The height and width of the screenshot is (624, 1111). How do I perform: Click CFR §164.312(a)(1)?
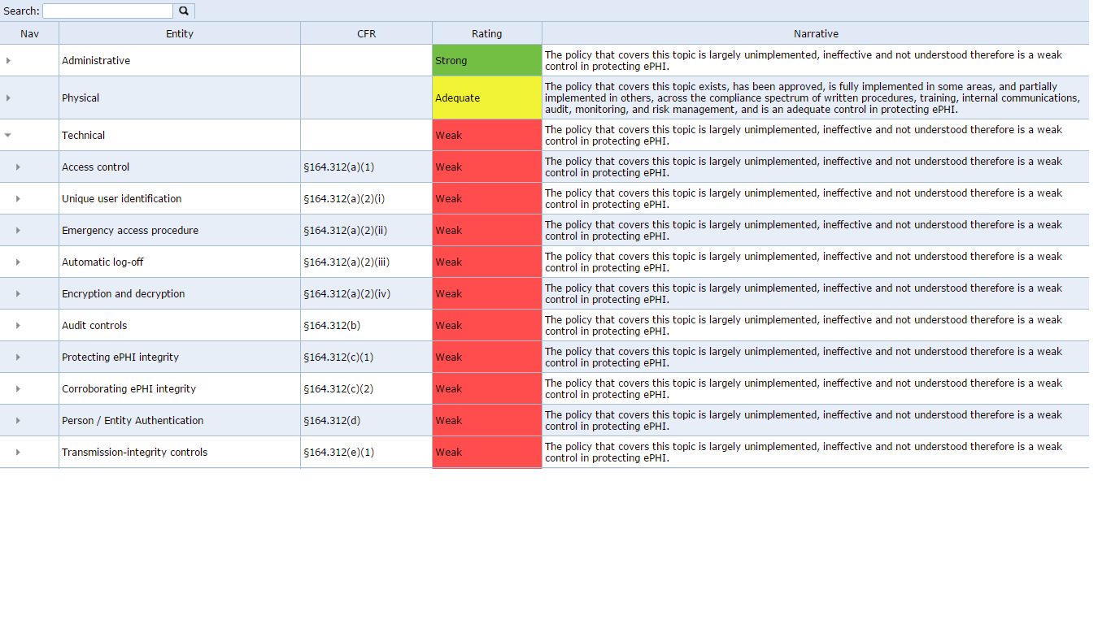coord(339,167)
